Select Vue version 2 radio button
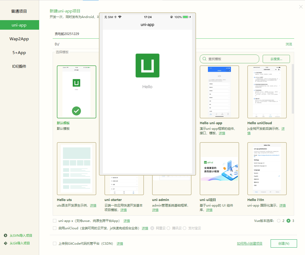305x255 pixels. 279,221
